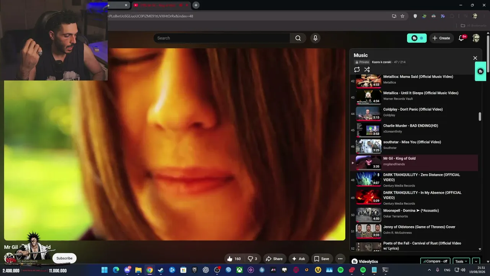Close the first browser tab
This screenshot has width=490, height=276.
click(126, 5)
